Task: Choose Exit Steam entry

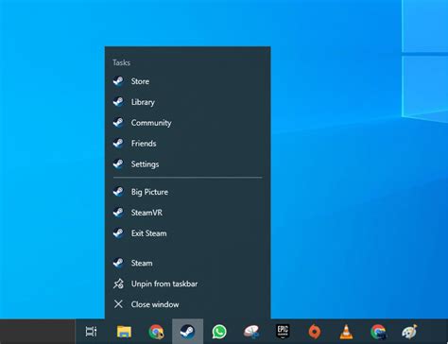Action: 187,233
